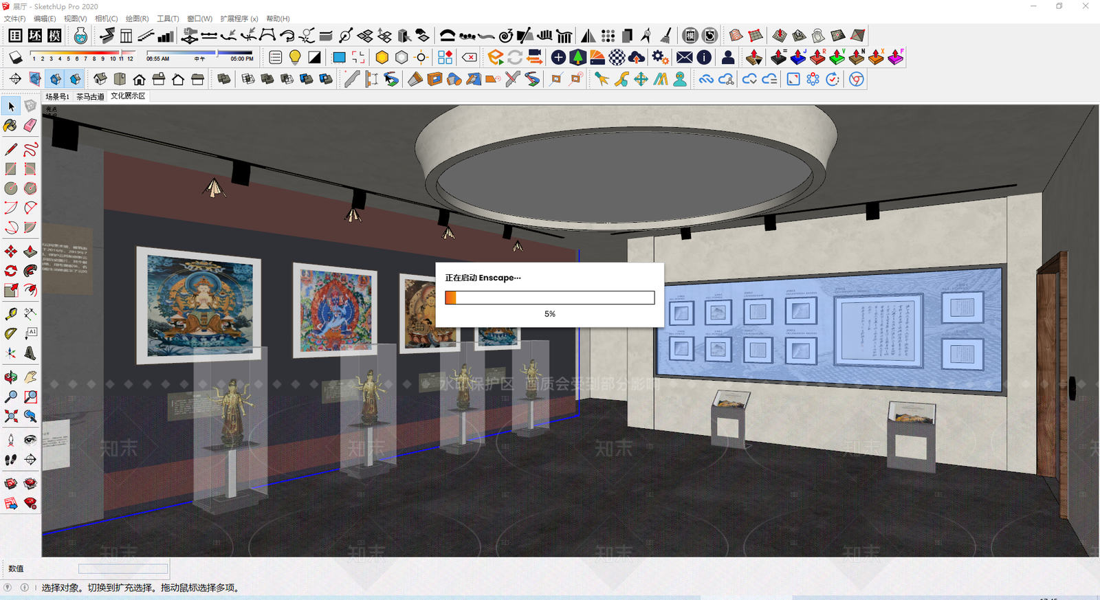Choose the pink Eraser tool
Screen dimensions: 1100x600
point(30,125)
